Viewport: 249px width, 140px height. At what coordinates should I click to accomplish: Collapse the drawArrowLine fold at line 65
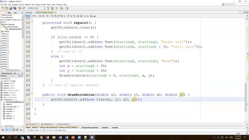[x=32, y=93]
